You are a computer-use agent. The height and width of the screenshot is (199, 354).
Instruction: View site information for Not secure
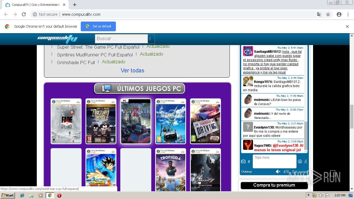[x=45, y=14]
